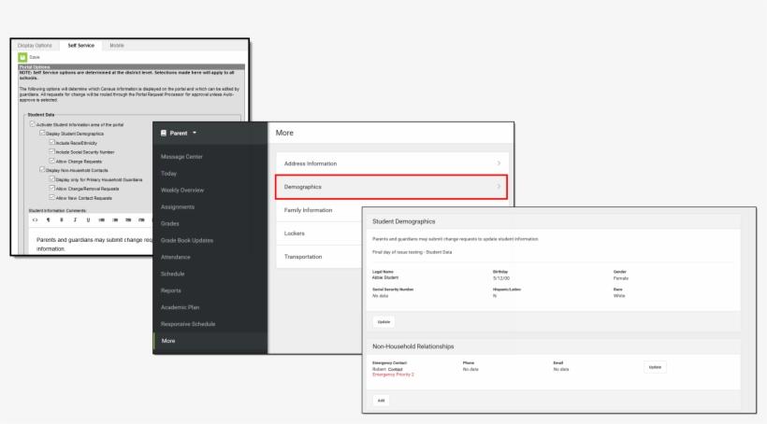The height and width of the screenshot is (424, 767).
Task: Toggle underline formatting in comments editor
Action: 88,219
